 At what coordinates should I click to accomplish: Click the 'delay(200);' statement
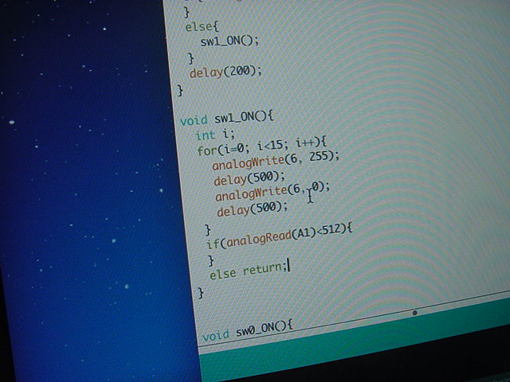pos(226,72)
